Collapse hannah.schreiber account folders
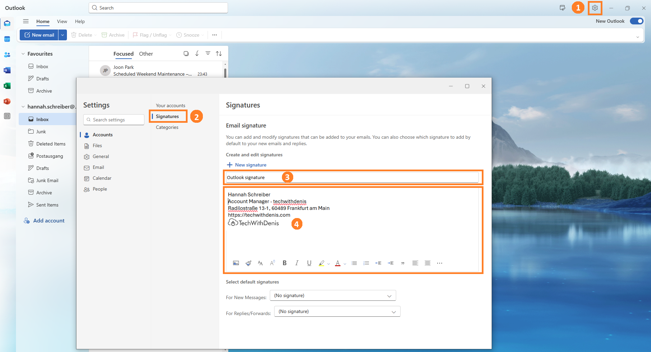The height and width of the screenshot is (352, 651). (x=23, y=106)
